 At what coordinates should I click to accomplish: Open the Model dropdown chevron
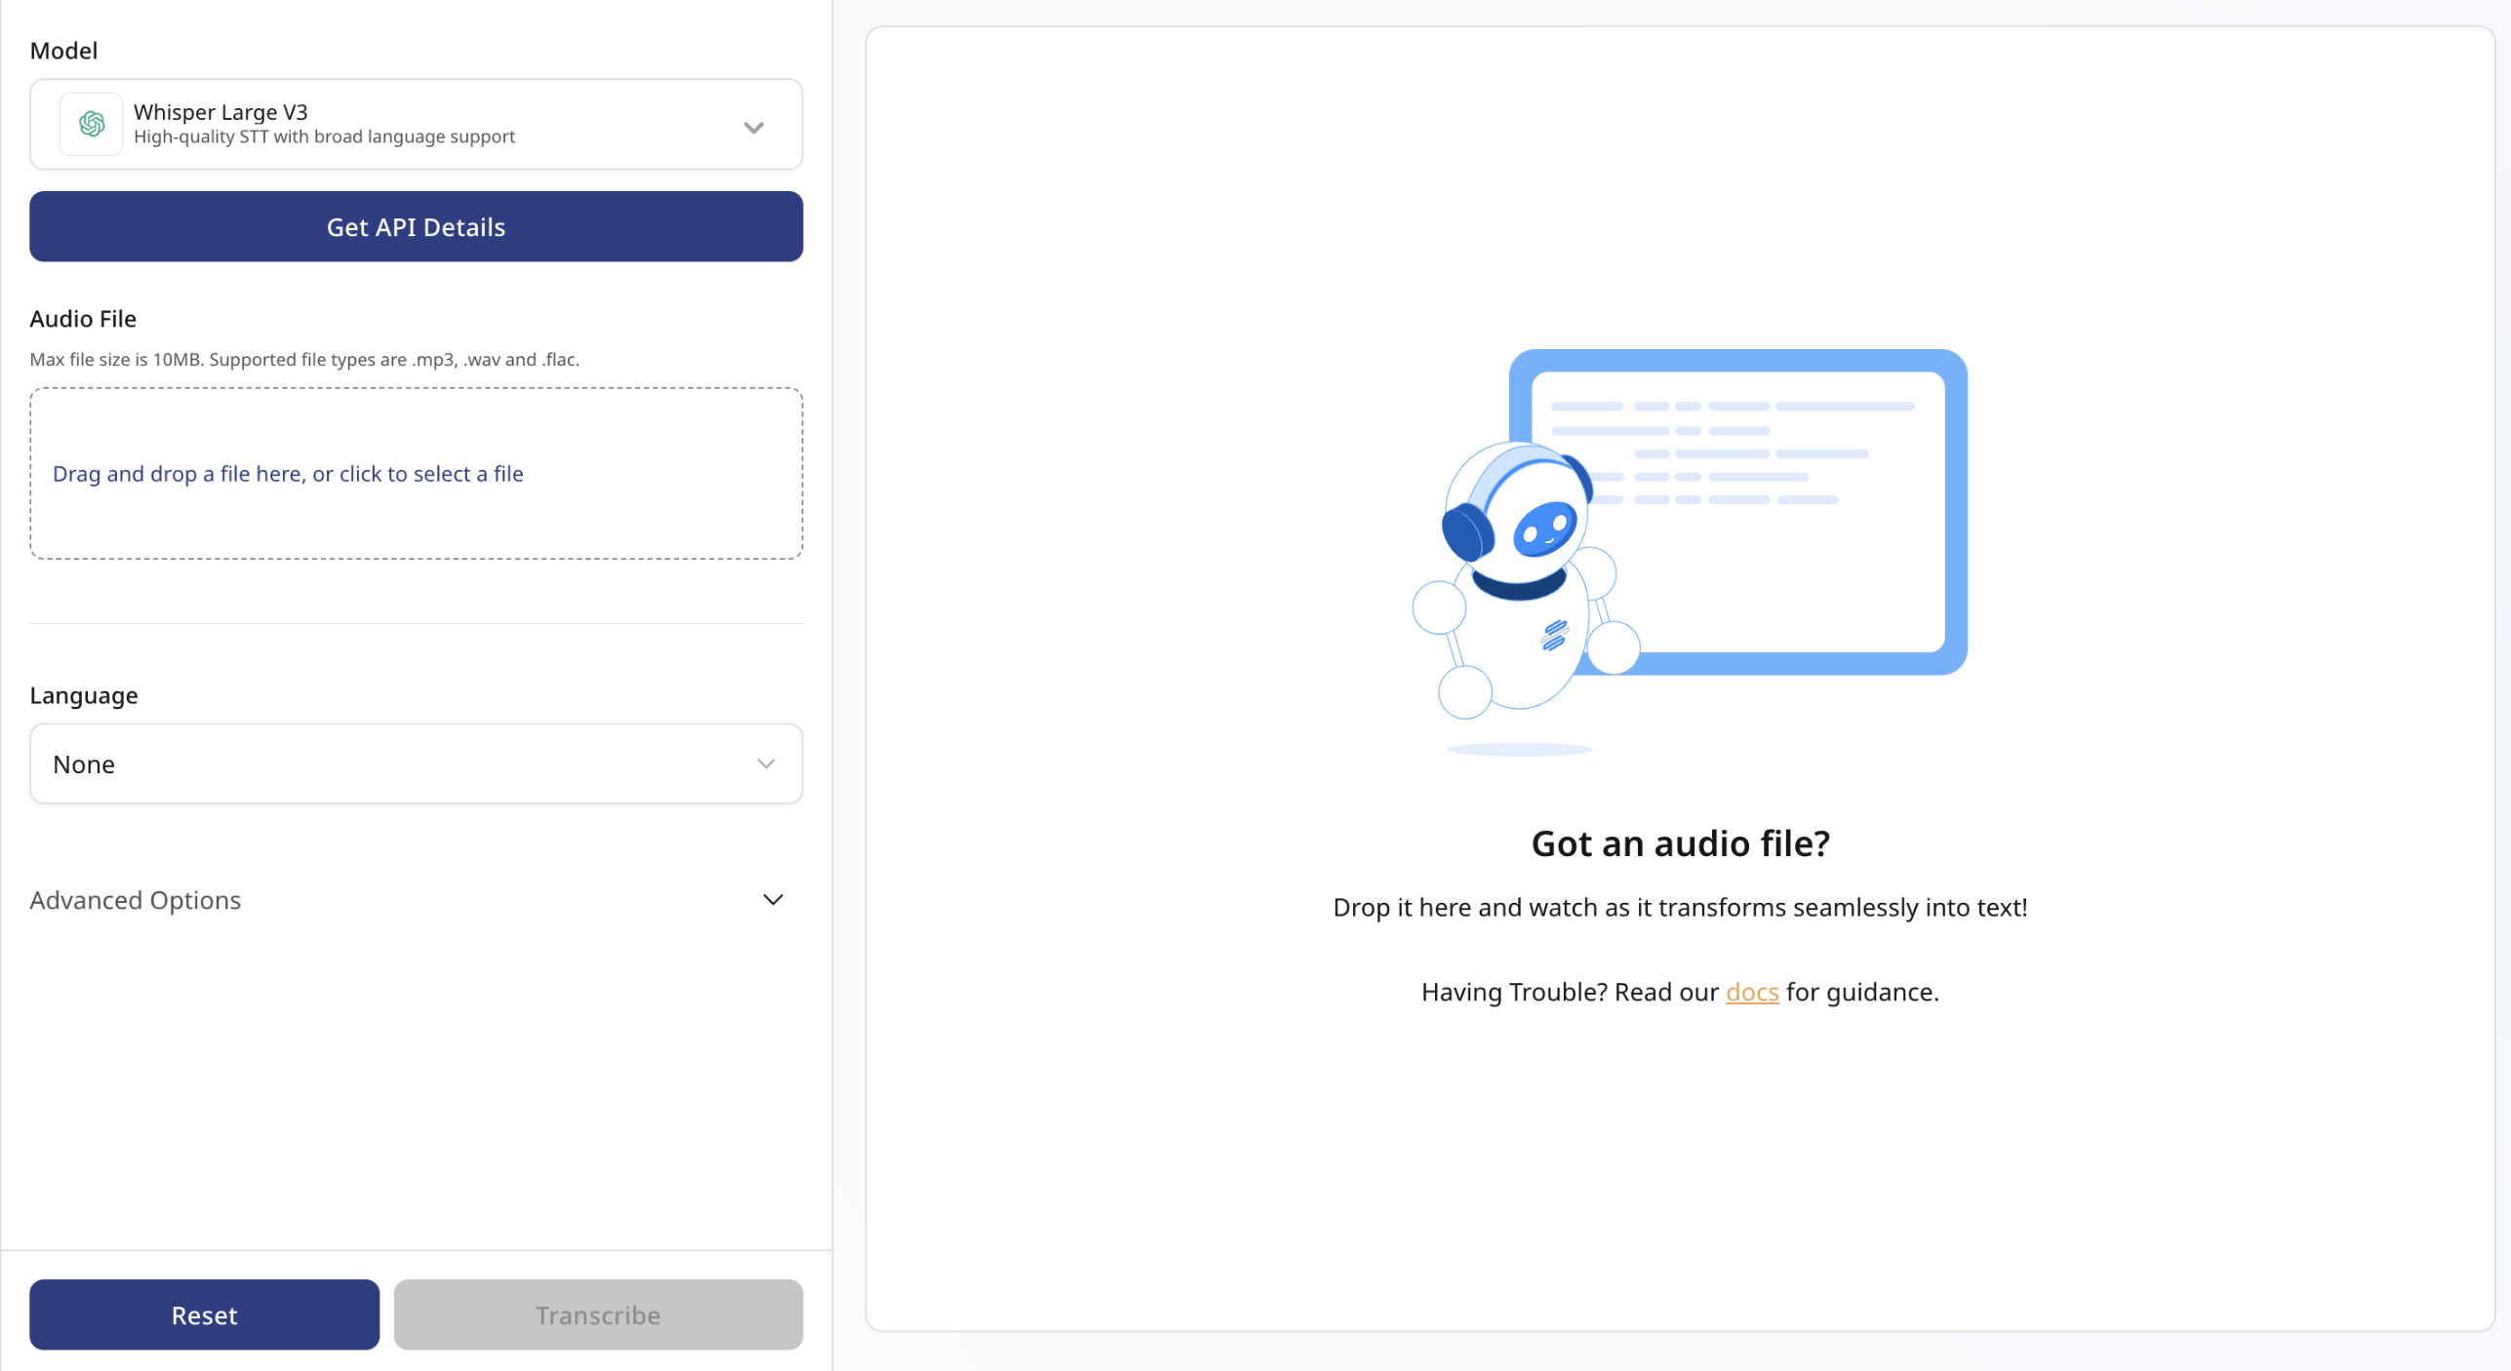point(753,127)
